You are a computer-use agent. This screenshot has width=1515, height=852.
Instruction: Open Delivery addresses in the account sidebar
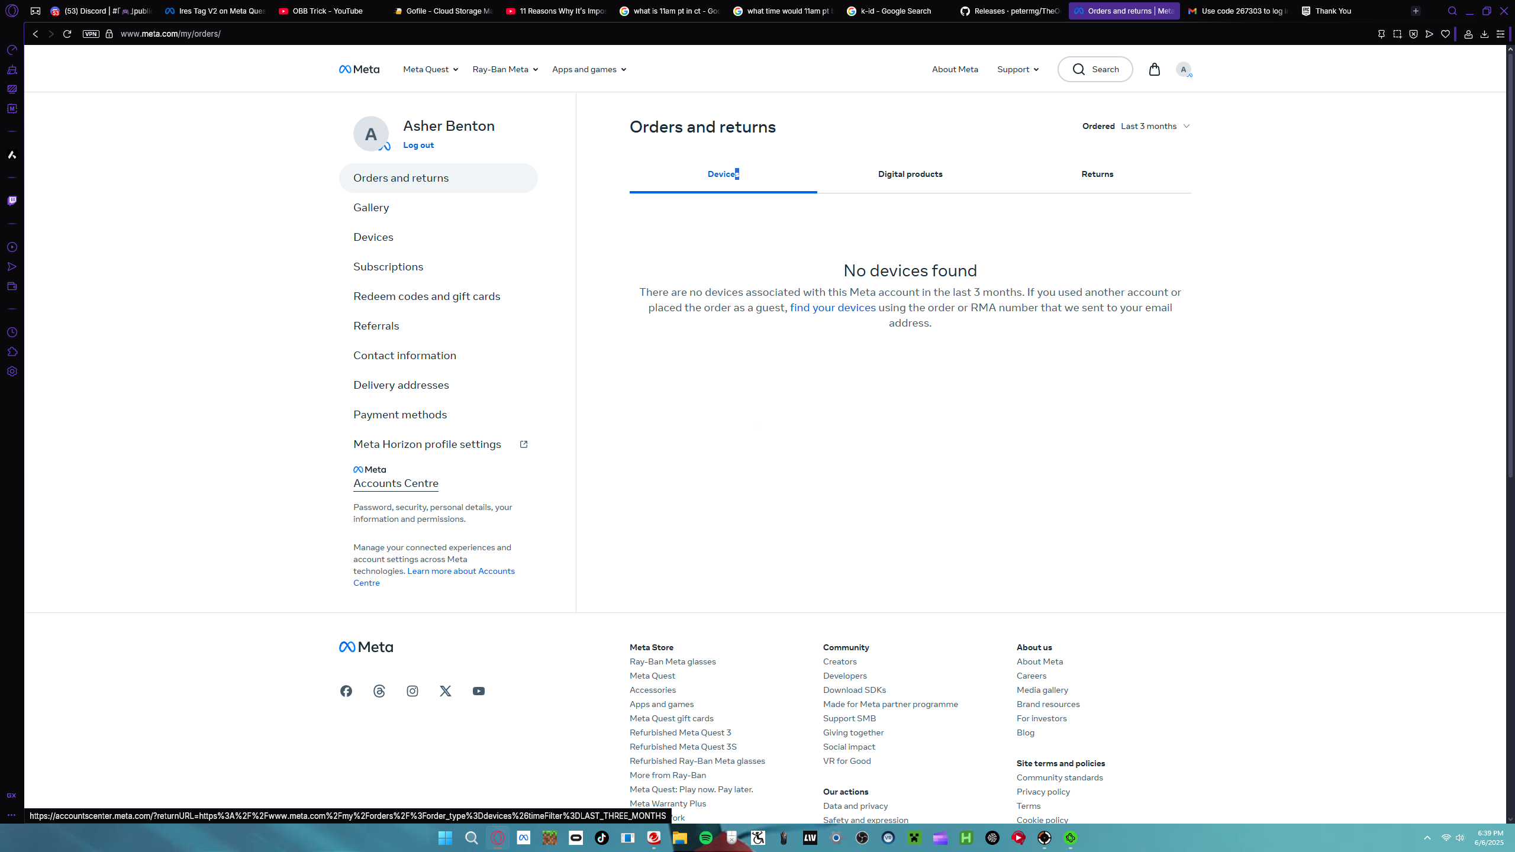(401, 385)
